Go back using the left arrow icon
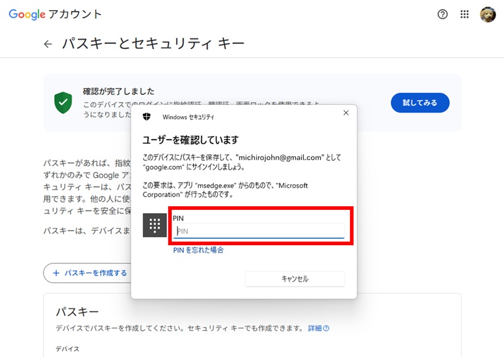This screenshot has height=357, width=504. tap(48, 44)
